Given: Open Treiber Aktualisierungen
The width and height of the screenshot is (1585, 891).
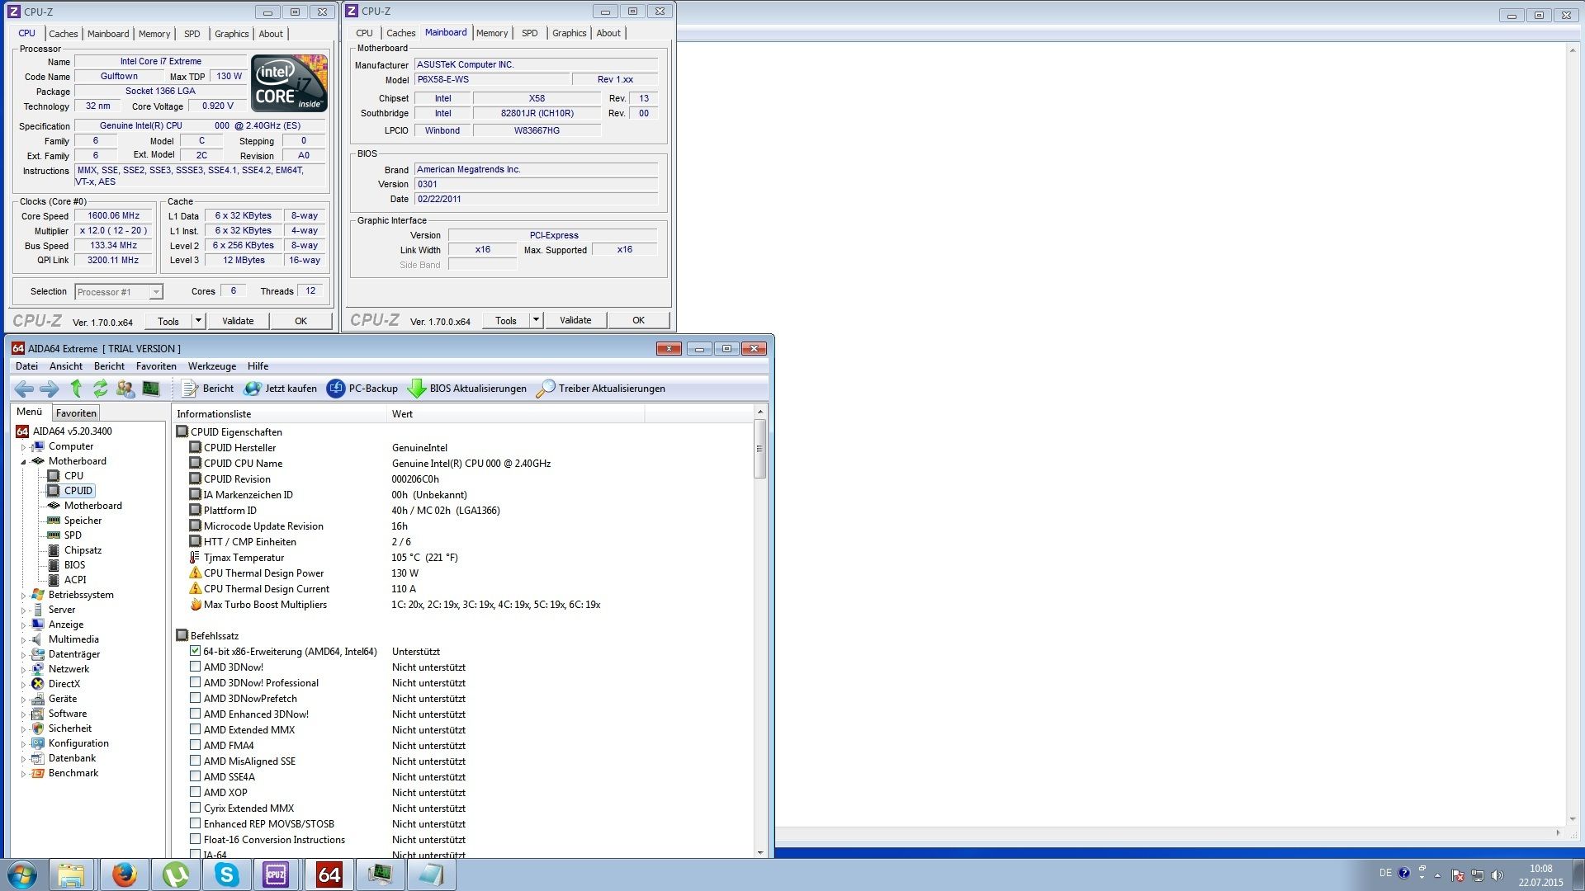Looking at the screenshot, I should (x=601, y=389).
